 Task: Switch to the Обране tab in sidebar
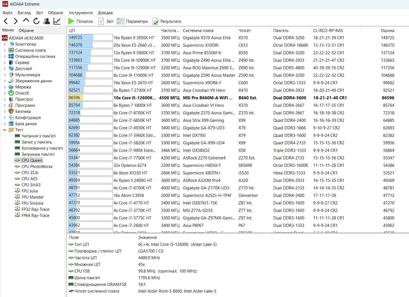(26, 31)
